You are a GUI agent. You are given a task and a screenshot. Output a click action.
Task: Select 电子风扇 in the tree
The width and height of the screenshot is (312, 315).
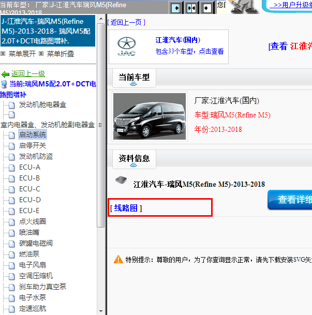33,265
